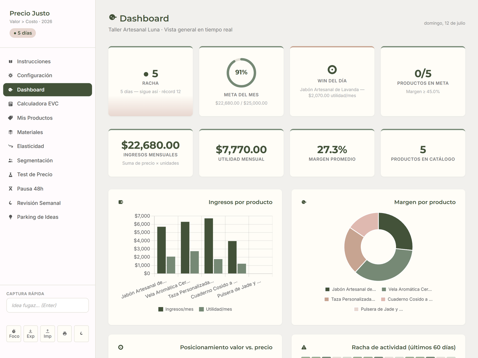Toggle the Pulsera de Jade y ... donut legend swatch
The image size is (478, 358).
point(356,309)
